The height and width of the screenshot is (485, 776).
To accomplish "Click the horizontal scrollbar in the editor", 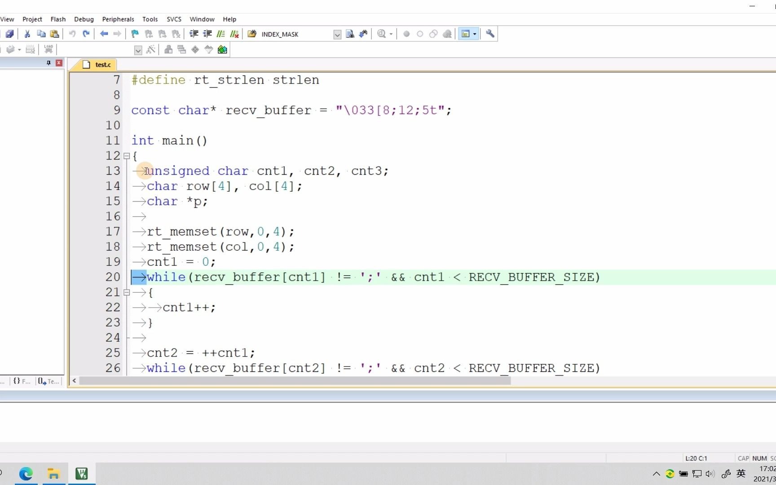I will tap(295, 381).
